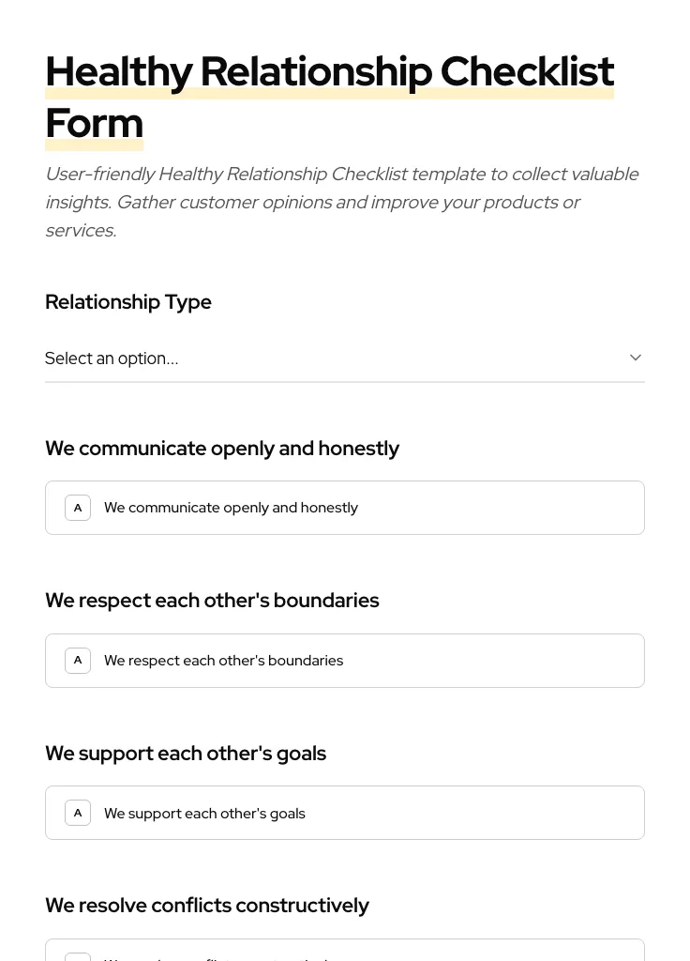The height and width of the screenshot is (961, 690).
Task: Click inside the Relationship Type select field
Action: 281,358
